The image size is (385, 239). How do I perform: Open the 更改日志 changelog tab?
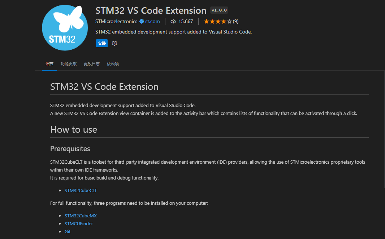tap(92, 64)
